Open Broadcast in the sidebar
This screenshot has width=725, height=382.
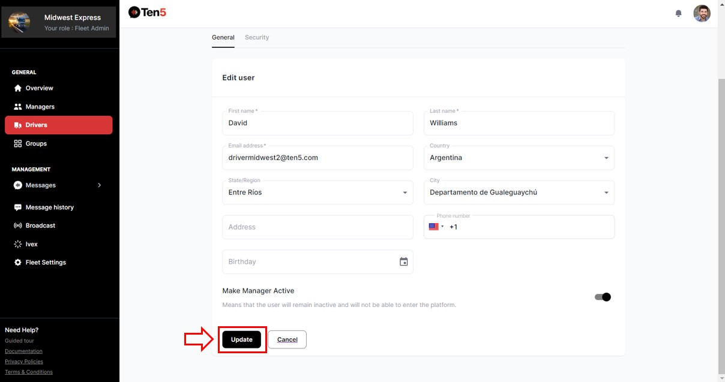[40, 225]
